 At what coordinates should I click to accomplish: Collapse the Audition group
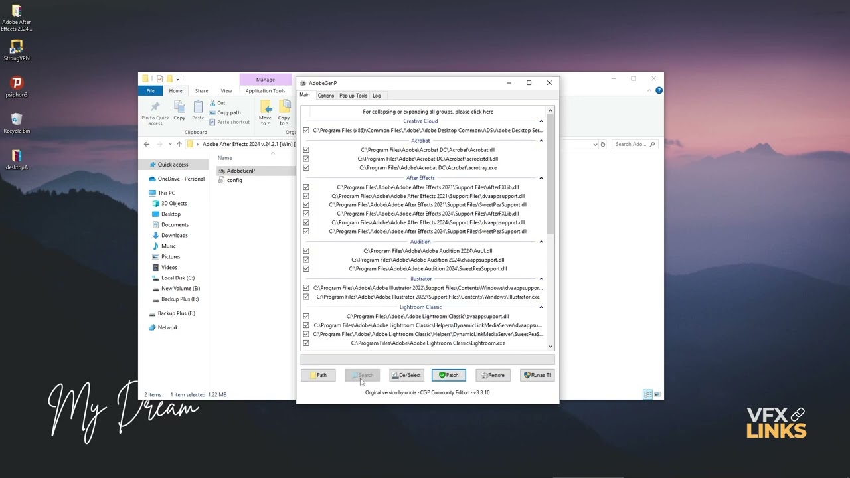[x=541, y=242]
